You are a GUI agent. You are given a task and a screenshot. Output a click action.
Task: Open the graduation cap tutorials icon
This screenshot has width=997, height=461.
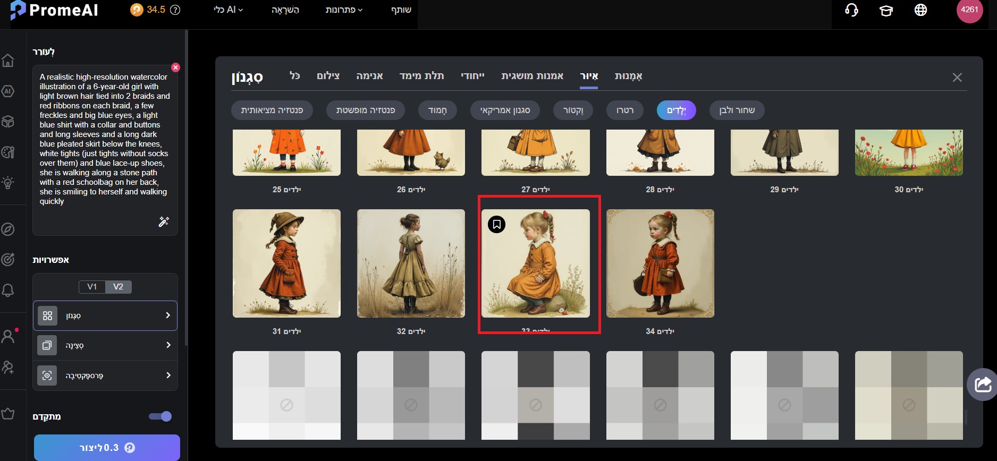(x=886, y=11)
